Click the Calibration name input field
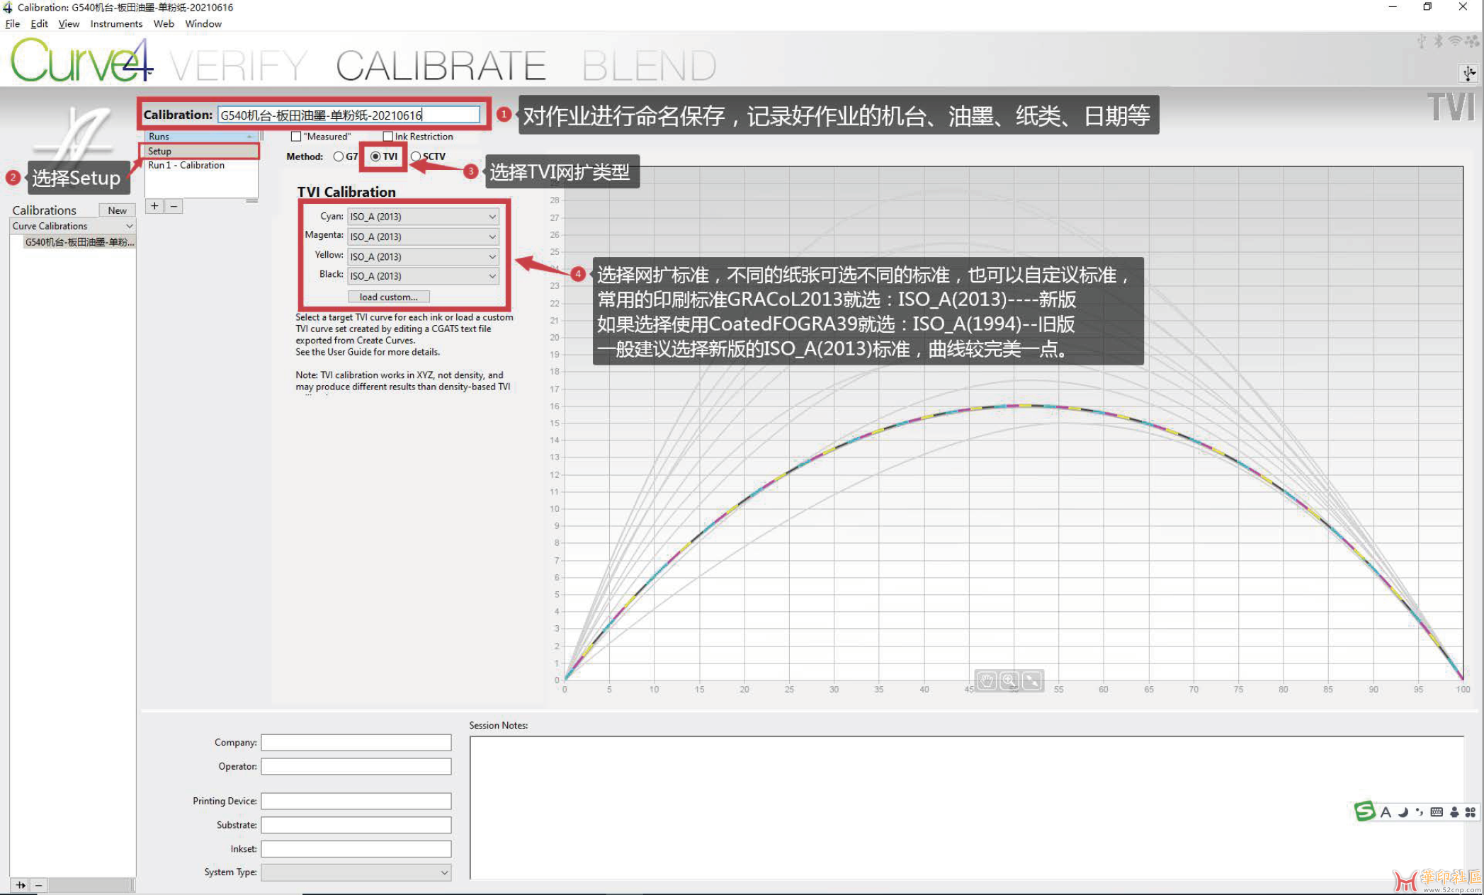Screen dimensions: 1484x895 point(349,115)
